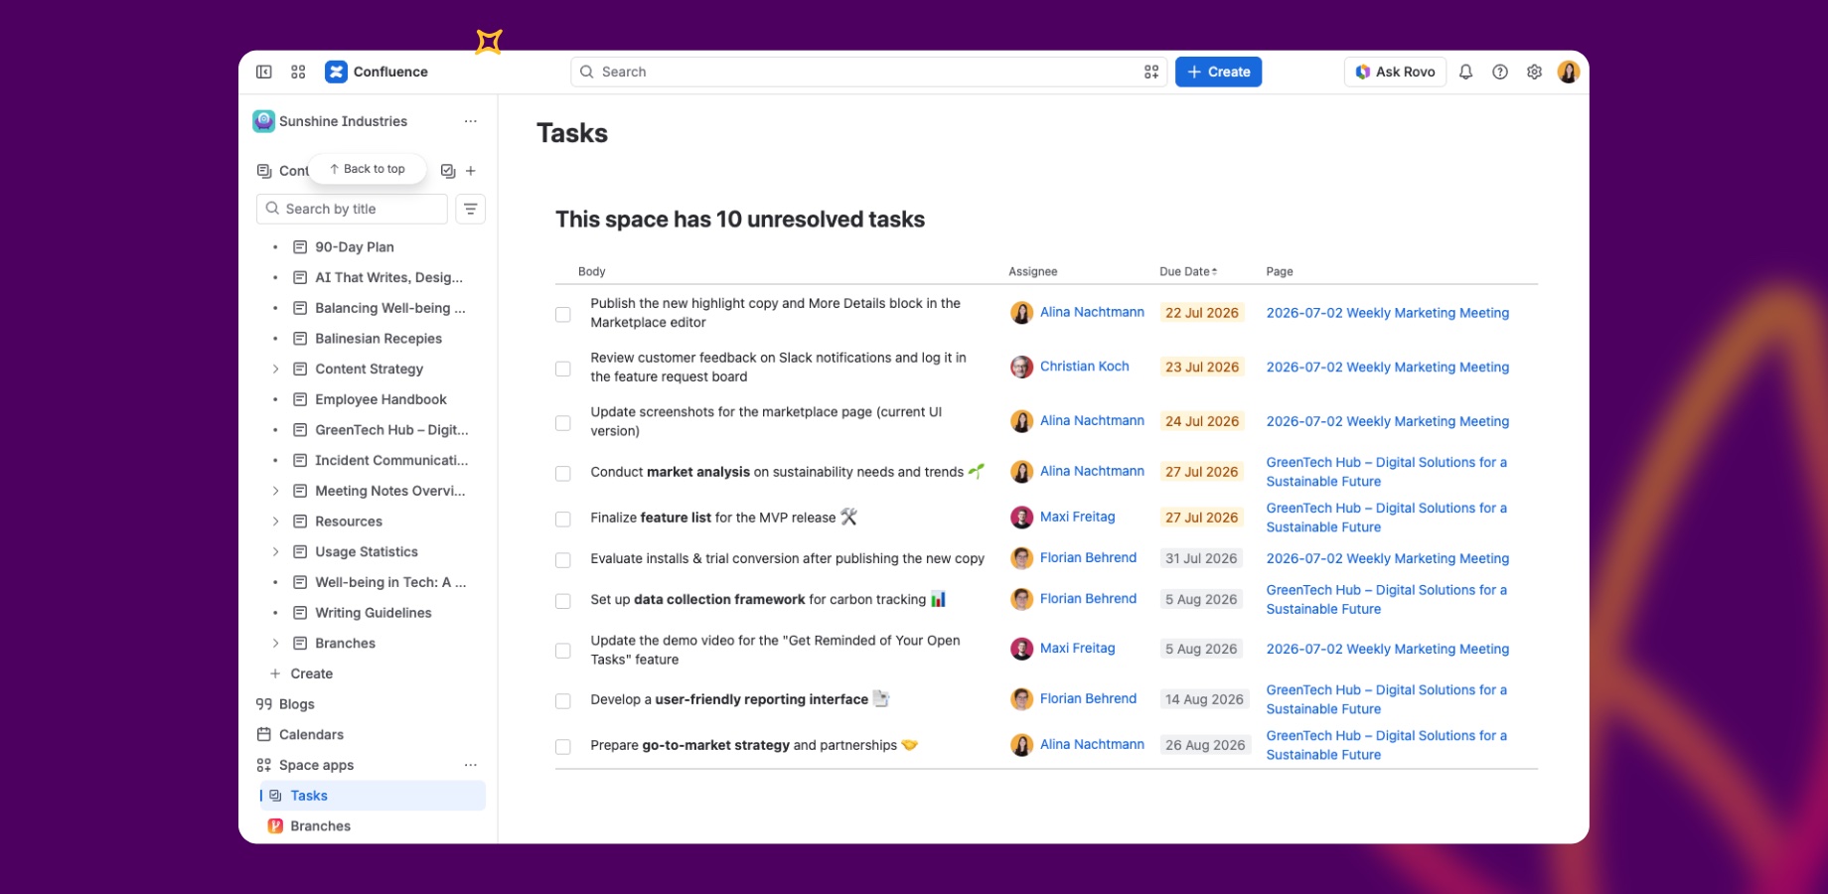Open the search filter icon in the search bar
This screenshot has width=1828, height=894.
(1151, 72)
